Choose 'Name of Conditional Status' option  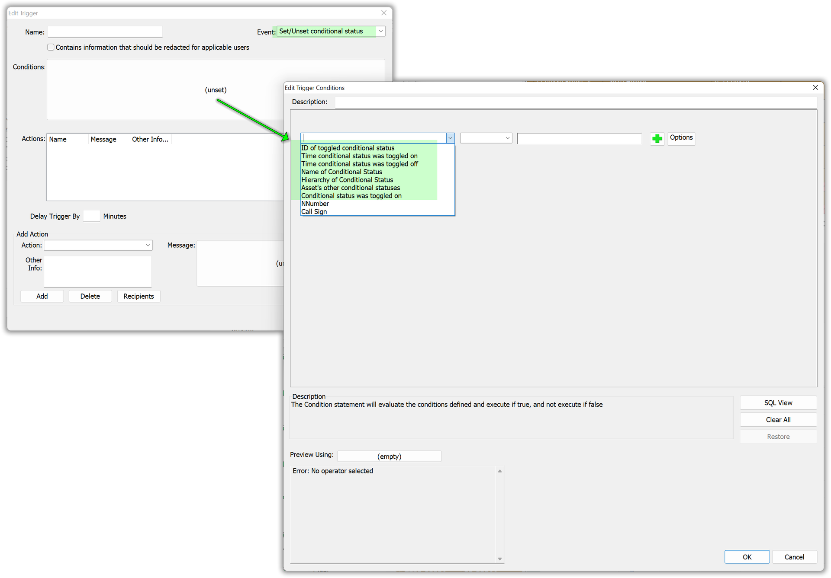tap(341, 172)
